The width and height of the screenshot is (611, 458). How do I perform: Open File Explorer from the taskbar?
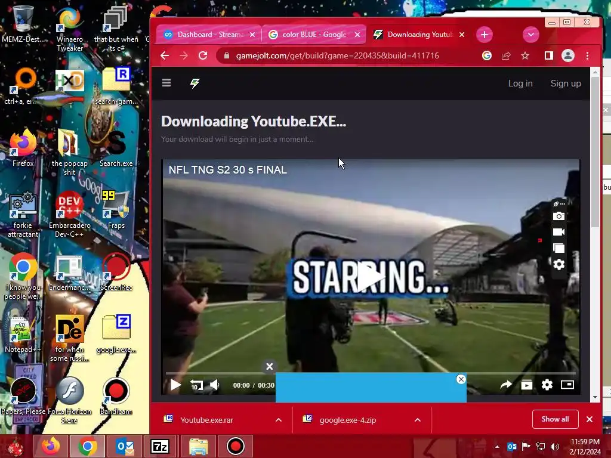point(198,446)
